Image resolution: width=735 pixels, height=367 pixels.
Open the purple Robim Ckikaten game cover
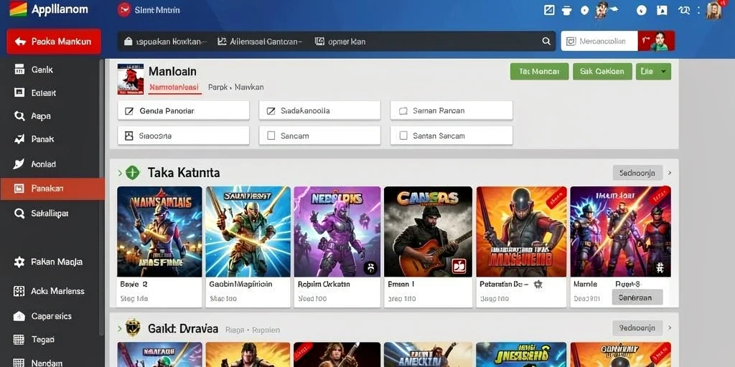click(x=337, y=232)
